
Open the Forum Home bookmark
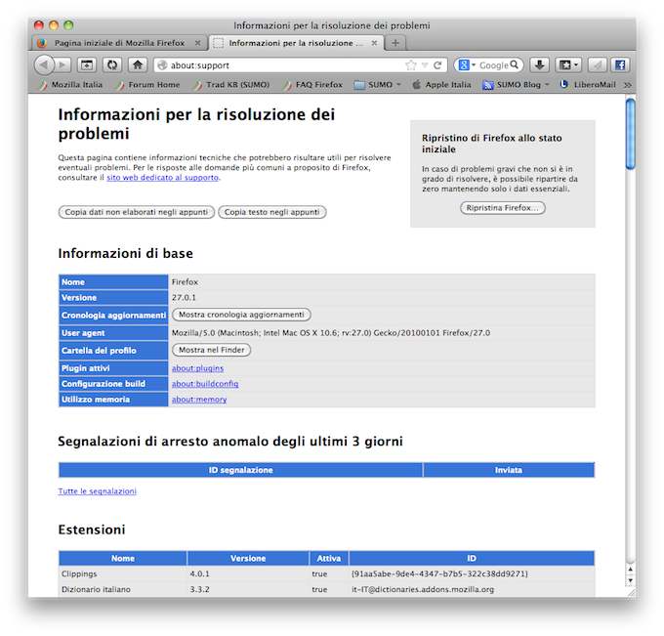tap(147, 85)
